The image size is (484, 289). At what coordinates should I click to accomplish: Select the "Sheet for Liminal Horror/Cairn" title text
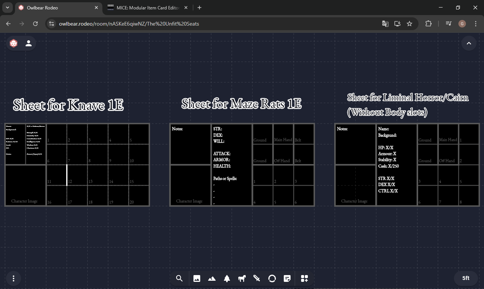(408, 97)
